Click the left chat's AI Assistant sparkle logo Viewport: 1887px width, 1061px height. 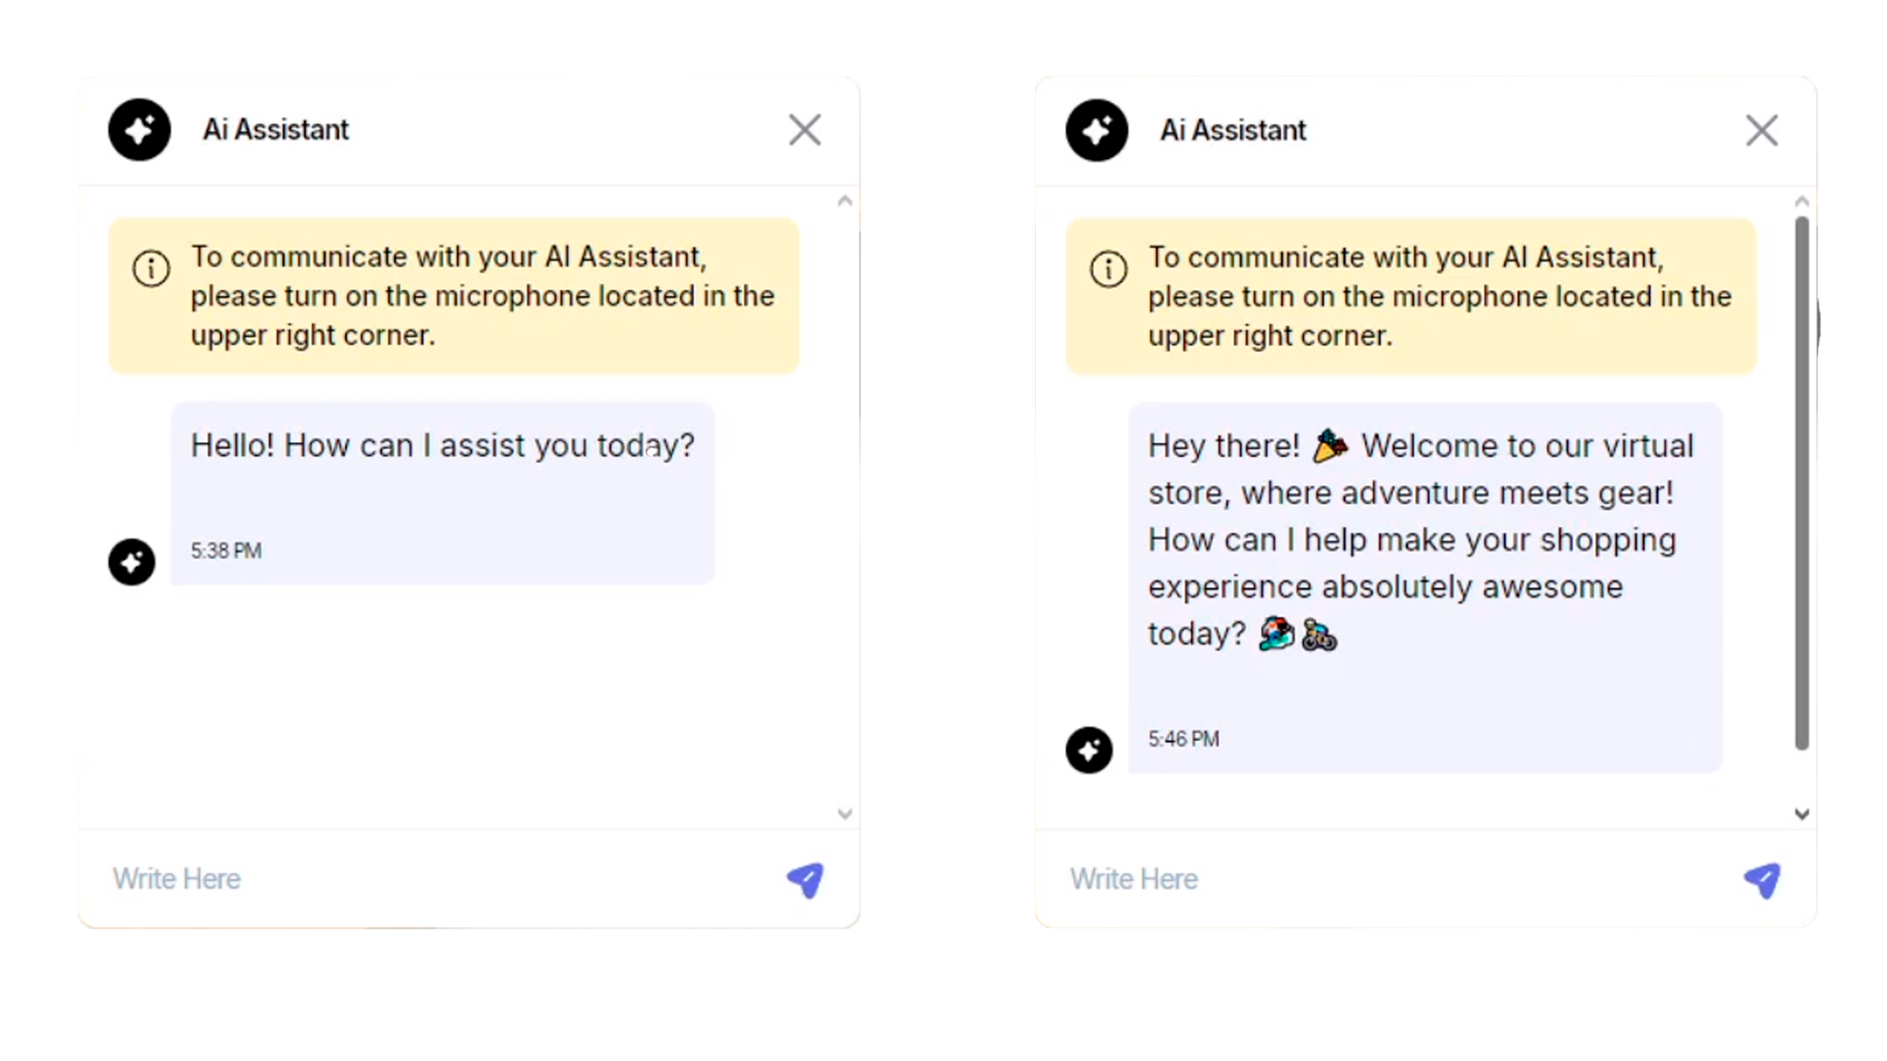point(140,130)
